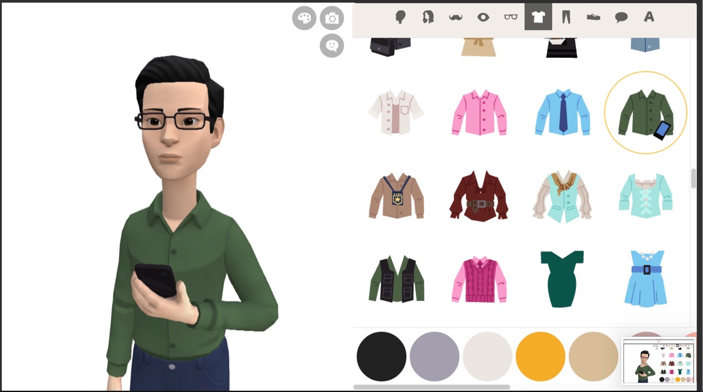Choose the partially visible beige trench coat

click(479, 47)
